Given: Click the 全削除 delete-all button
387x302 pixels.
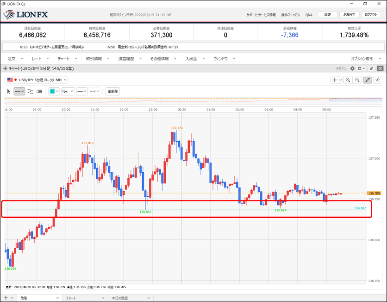Looking at the screenshot, I should point(112,91).
